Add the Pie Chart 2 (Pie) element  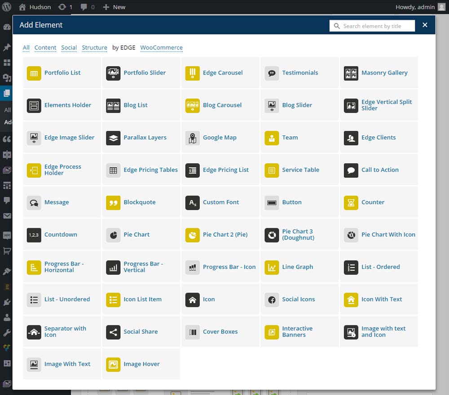[220, 234]
